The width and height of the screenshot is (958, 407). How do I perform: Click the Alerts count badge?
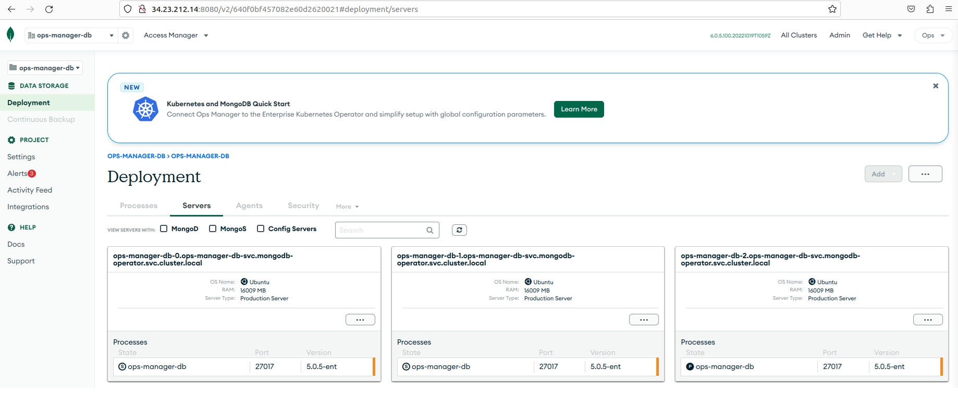pyautogui.click(x=32, y=173)
